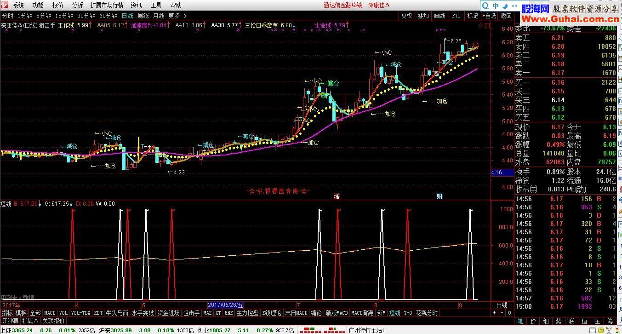Open the 帮助 menu

point(176,5)
